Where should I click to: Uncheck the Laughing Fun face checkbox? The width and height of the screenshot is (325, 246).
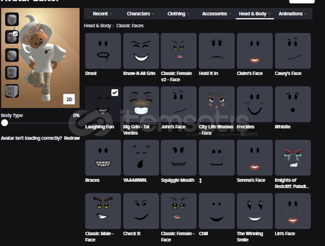coord(115,93)
